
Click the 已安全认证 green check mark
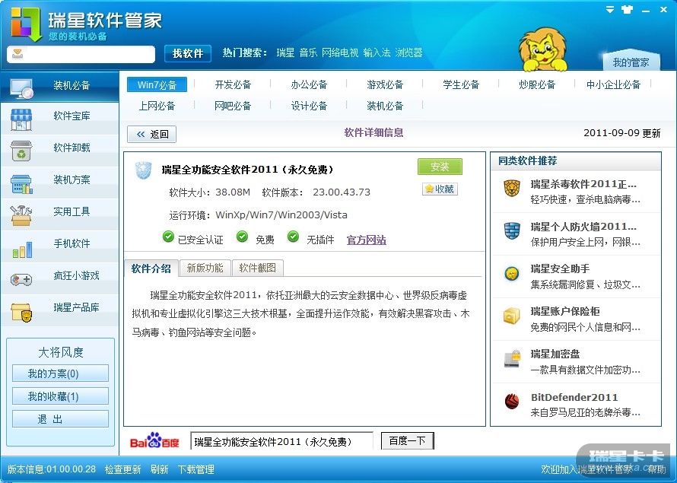coord(168,237)
